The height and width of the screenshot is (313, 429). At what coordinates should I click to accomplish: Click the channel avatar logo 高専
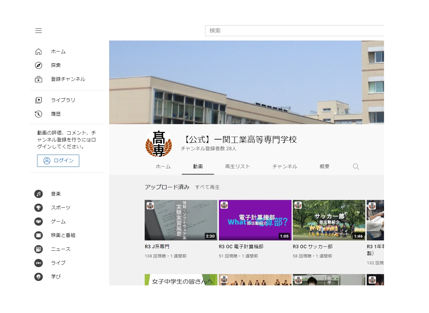(159, 144)
